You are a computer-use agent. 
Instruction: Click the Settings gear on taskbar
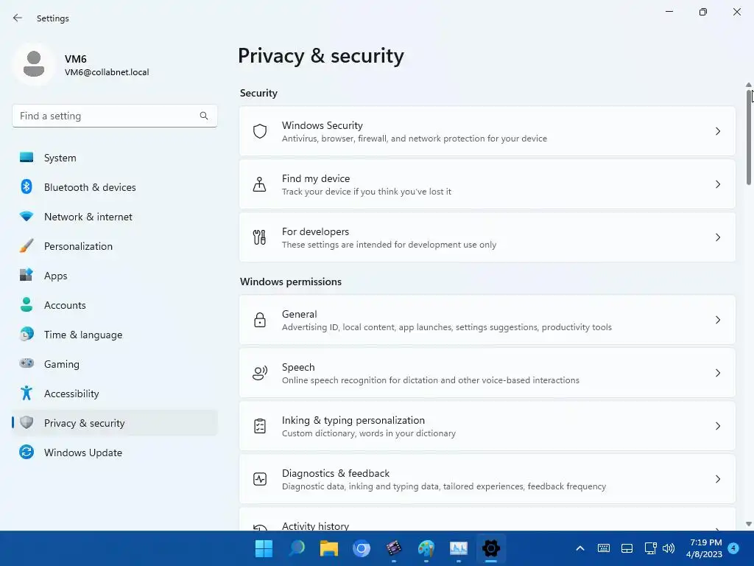[x=491, y=548]
